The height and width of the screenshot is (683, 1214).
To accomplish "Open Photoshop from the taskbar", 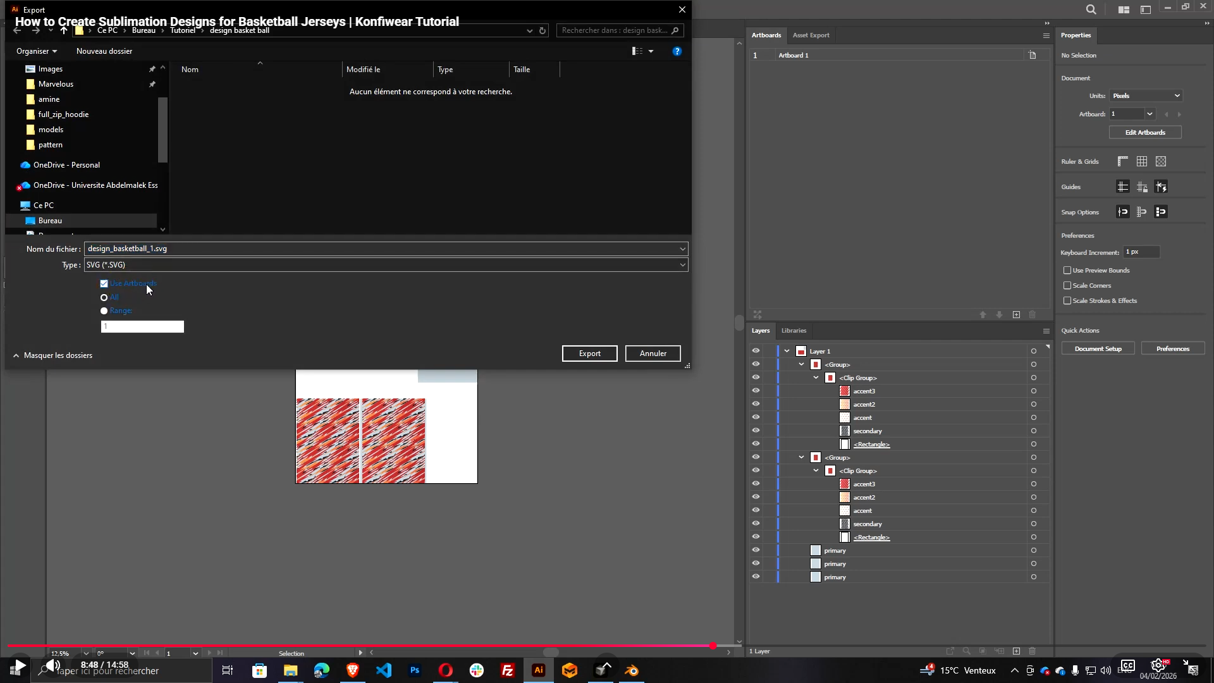I will 414,670.
